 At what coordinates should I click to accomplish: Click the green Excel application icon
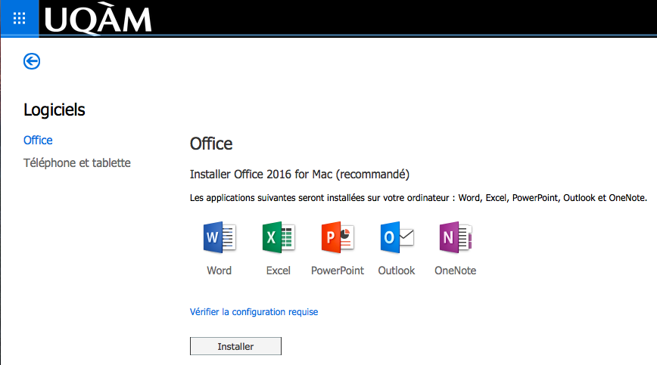278,238
